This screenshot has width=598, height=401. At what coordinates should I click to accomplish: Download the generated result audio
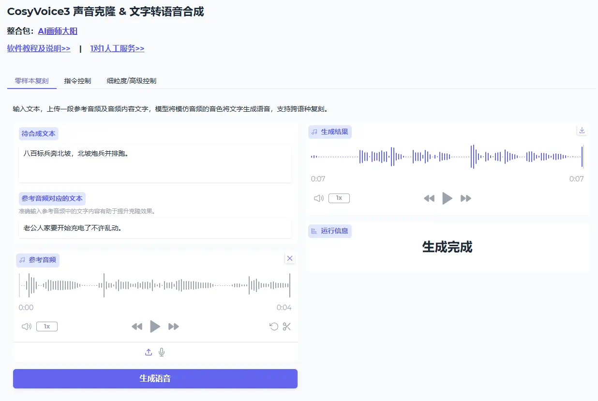582,130
